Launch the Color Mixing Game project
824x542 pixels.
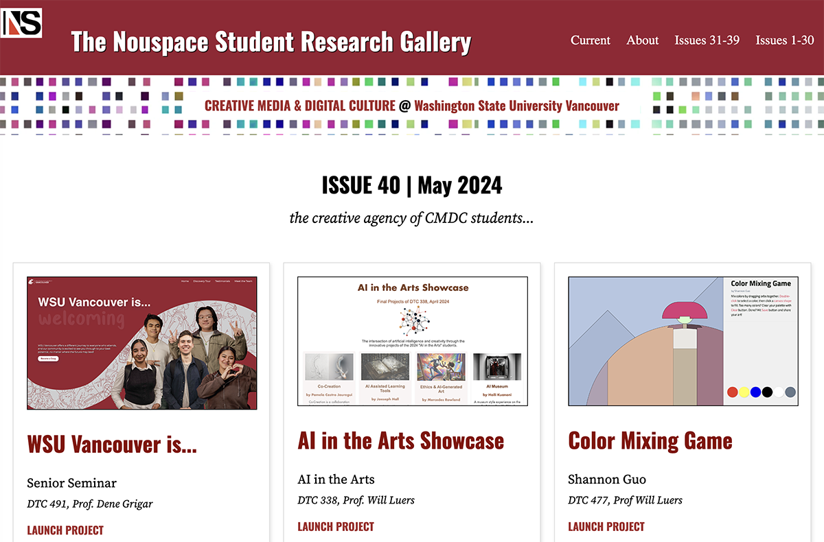pyautogui.click(x=606, y=526)
